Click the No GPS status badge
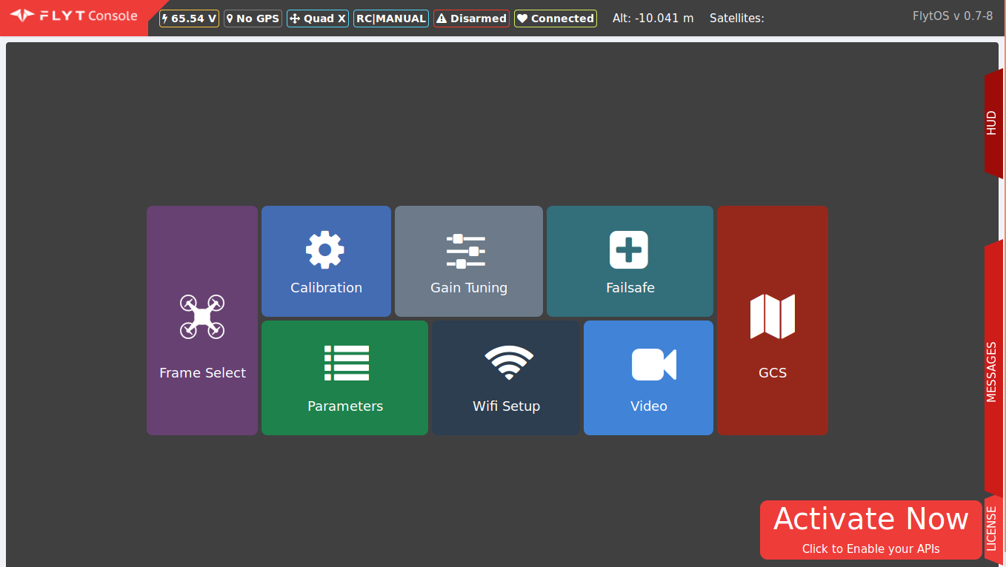The width and height of the screenshot is (1006, 567). point(253,19)
